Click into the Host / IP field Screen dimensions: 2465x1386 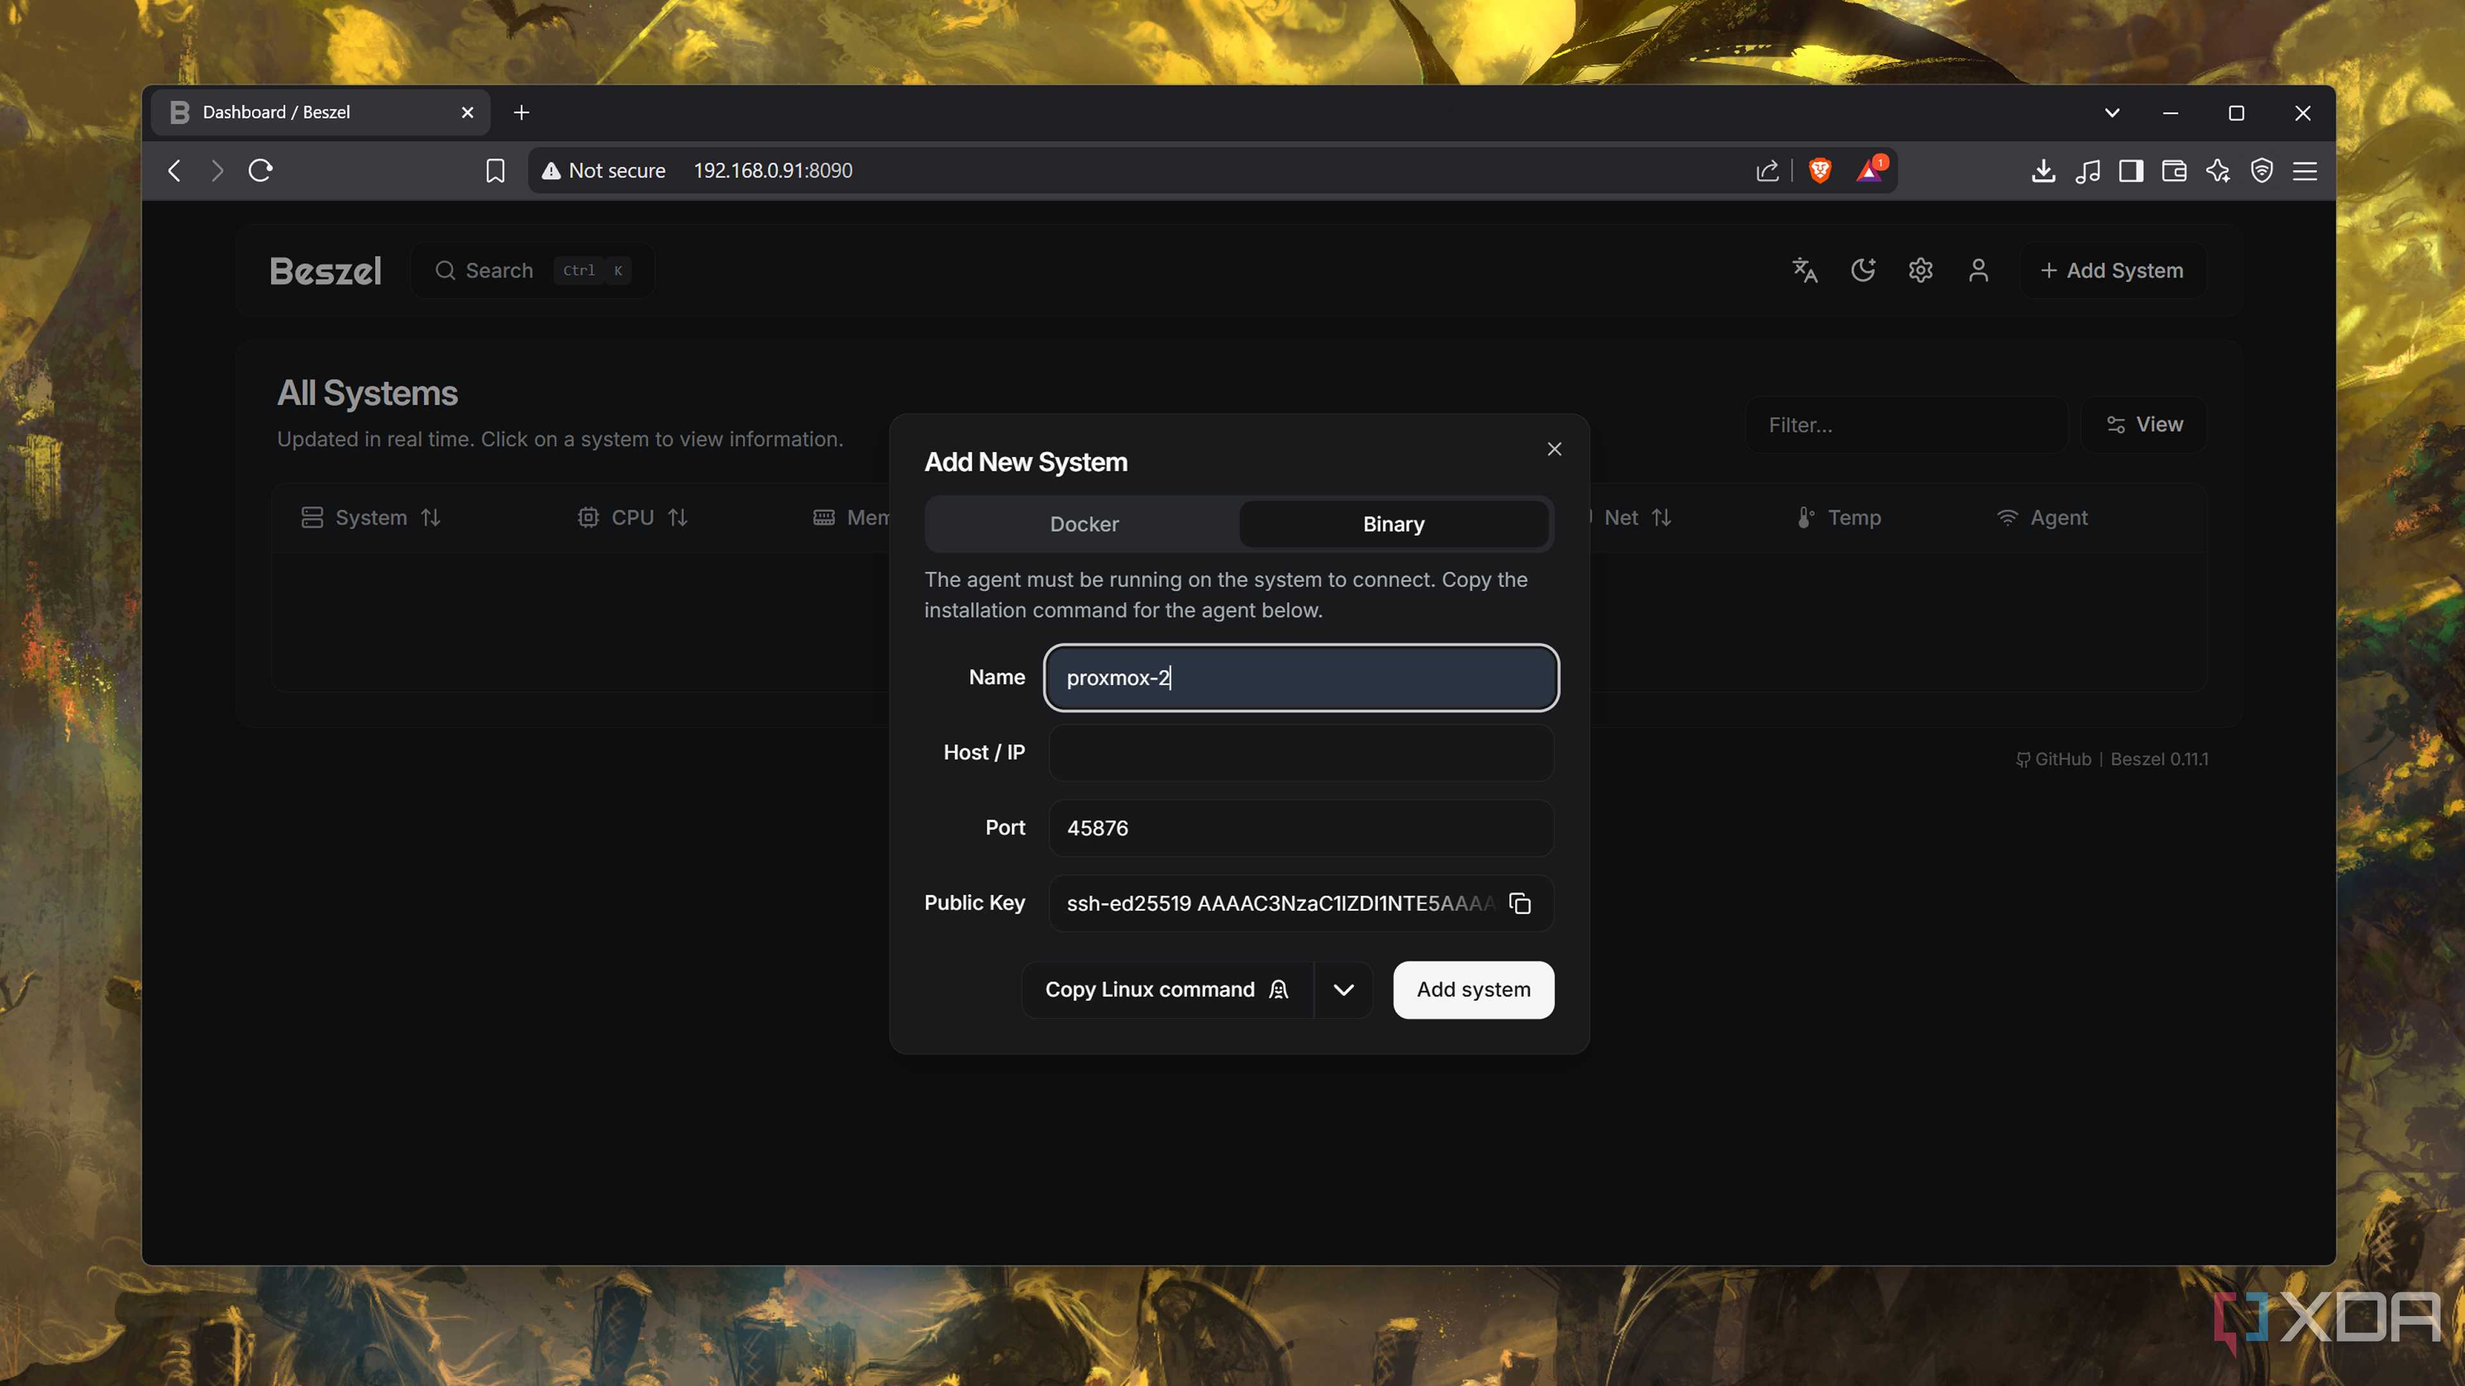pyautogui.click(x=1301, y=753)
